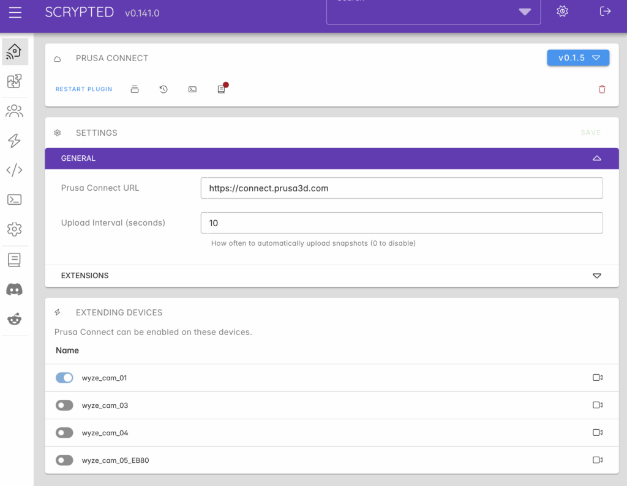
Task: Click the plugins puzzle icon in sidebar
Action: click(x=14, y=81)
